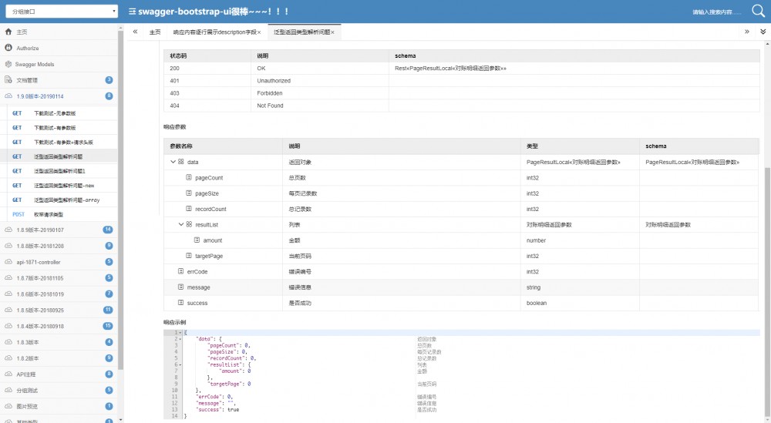Expand the 文档管理 sidebar group
The height and width of the screenshot is (423, 771).
coord(59,80)
